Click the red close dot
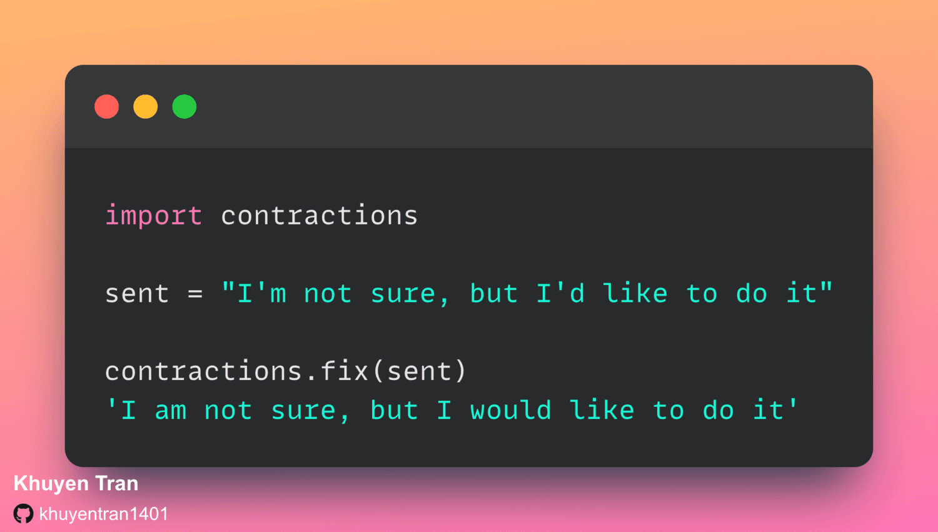 tap(107, 107)
